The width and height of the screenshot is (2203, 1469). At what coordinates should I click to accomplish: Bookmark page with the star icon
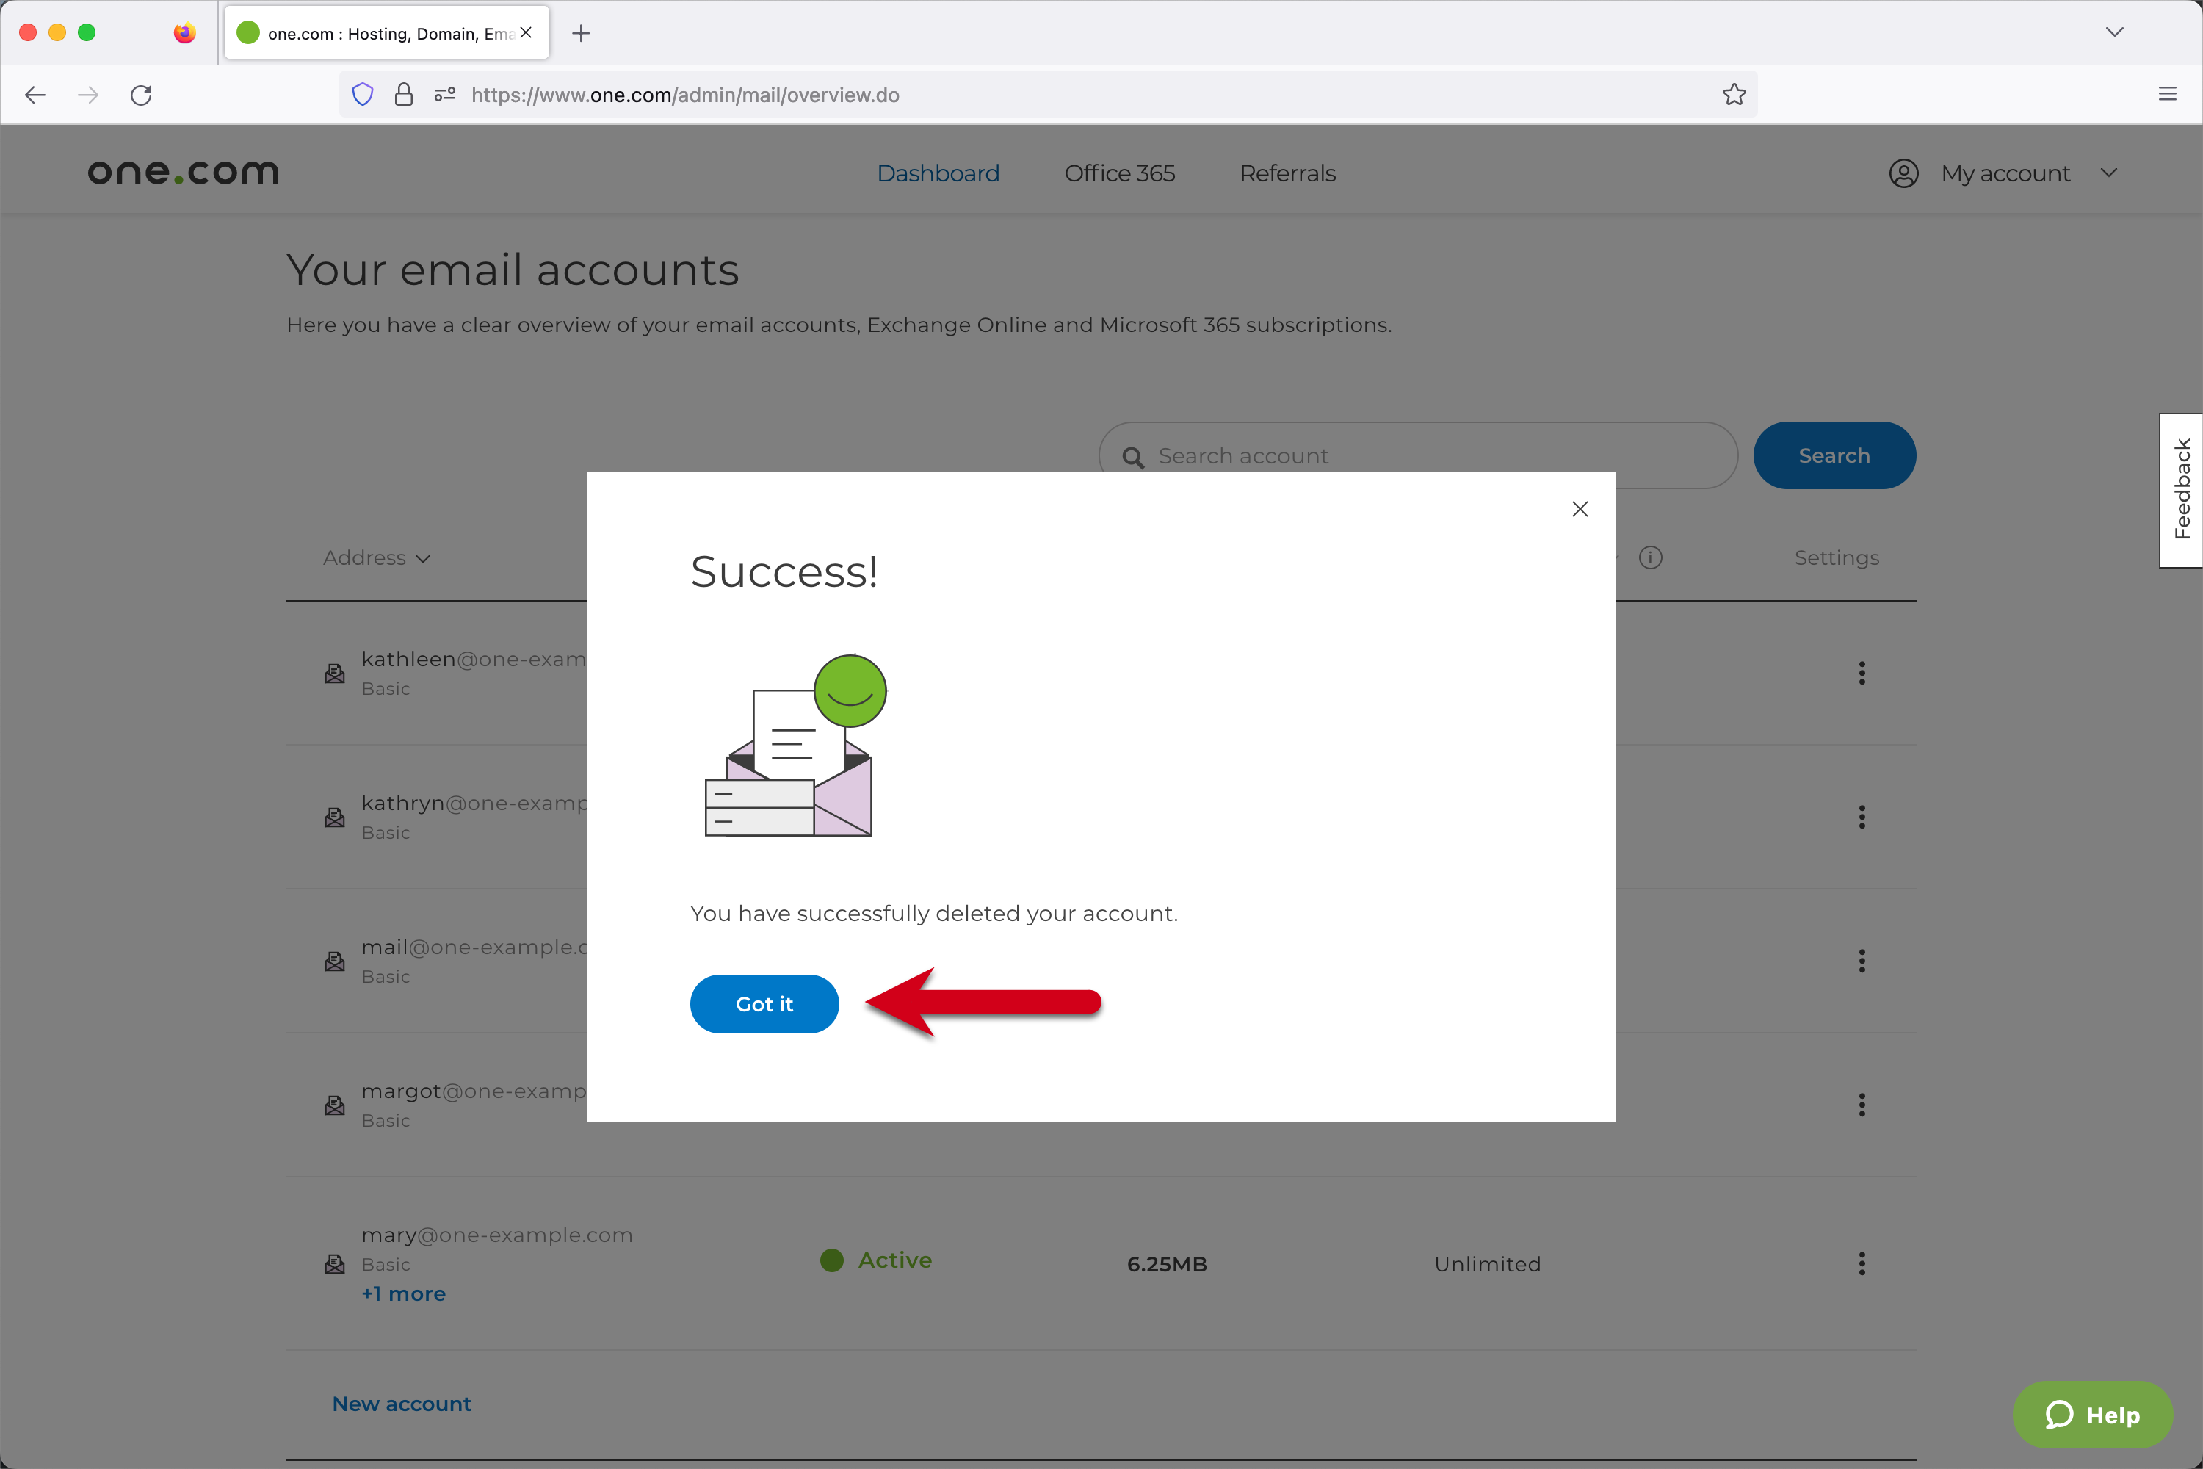point(1734,95)
